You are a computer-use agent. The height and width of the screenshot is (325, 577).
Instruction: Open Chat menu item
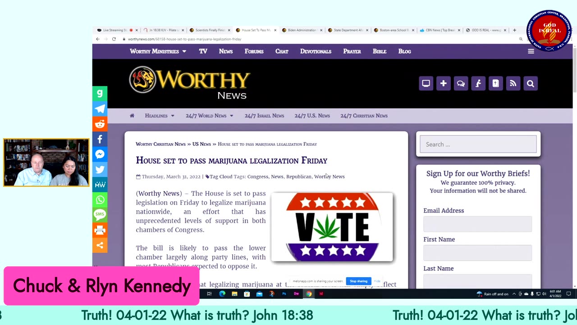[282, 51]
